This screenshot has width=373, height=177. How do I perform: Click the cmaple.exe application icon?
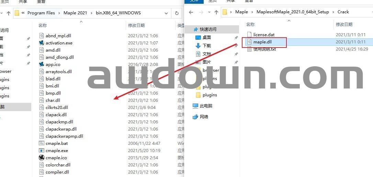click(42, 151)
